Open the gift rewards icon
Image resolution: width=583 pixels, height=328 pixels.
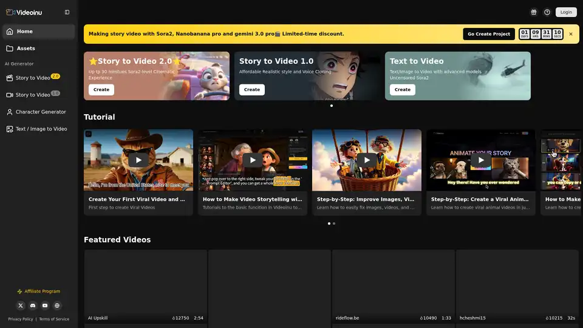point(533,12)
